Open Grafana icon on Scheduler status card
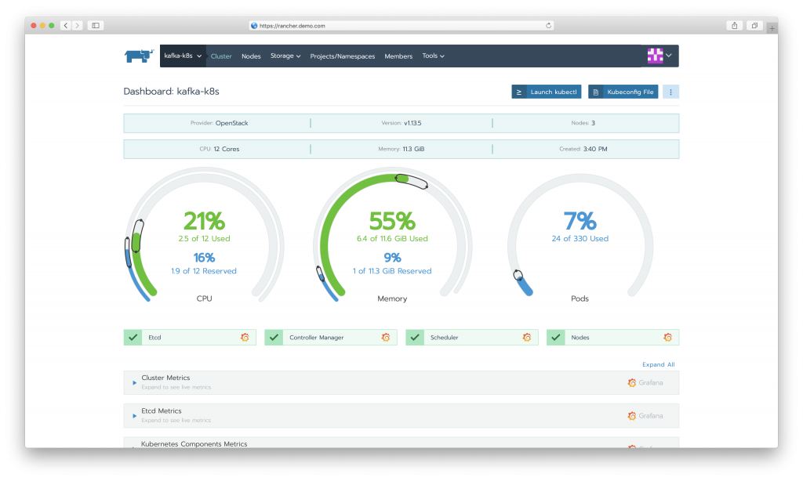The height and width of the screenshot is (481, 803). coord(526,337)
